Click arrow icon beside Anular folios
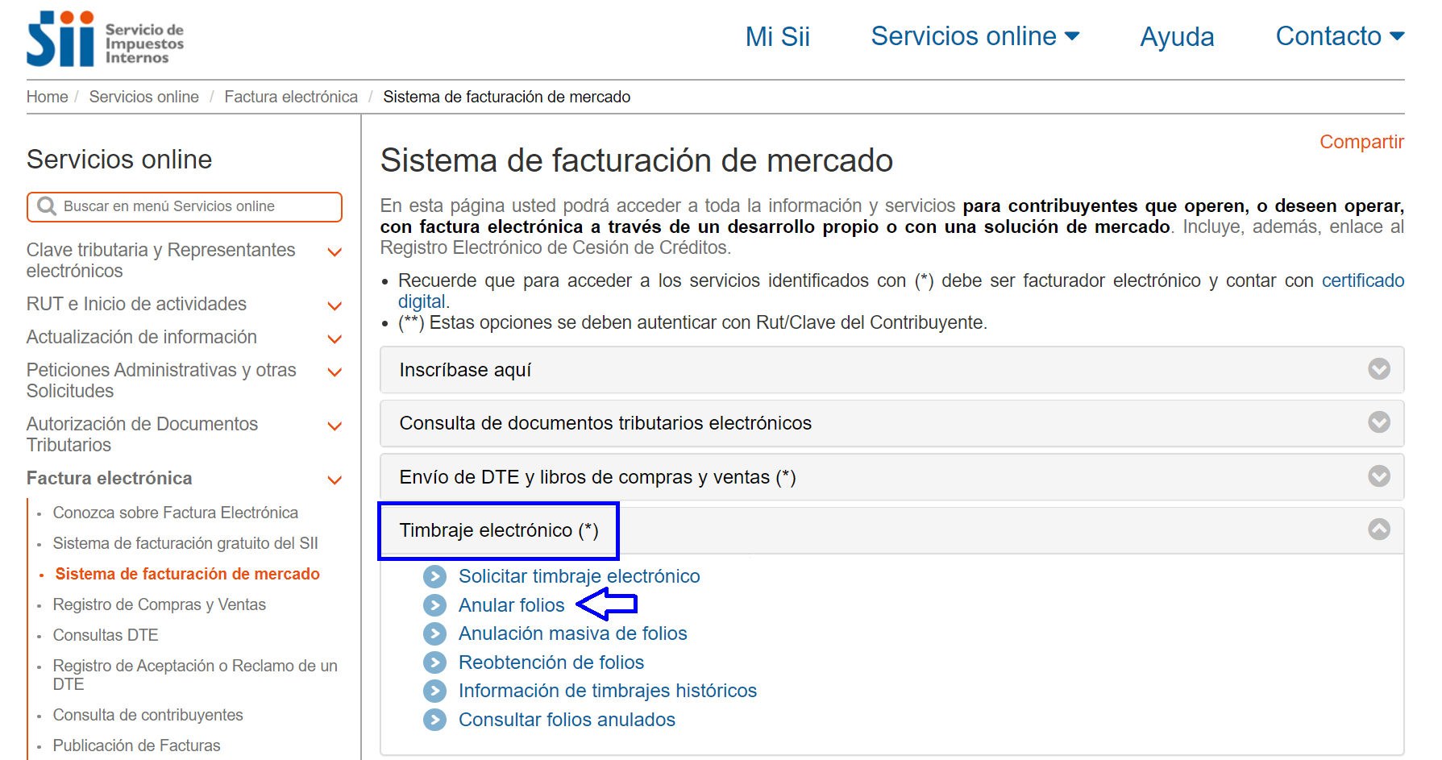 click(434, 605)
